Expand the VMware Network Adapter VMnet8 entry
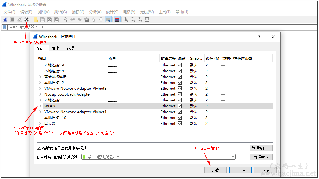The image size is (319, 179). [40, 88]
